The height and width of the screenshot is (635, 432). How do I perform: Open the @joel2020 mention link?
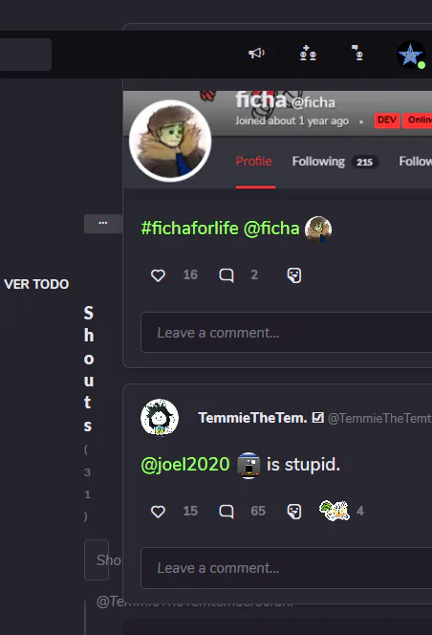coord(185,464)
